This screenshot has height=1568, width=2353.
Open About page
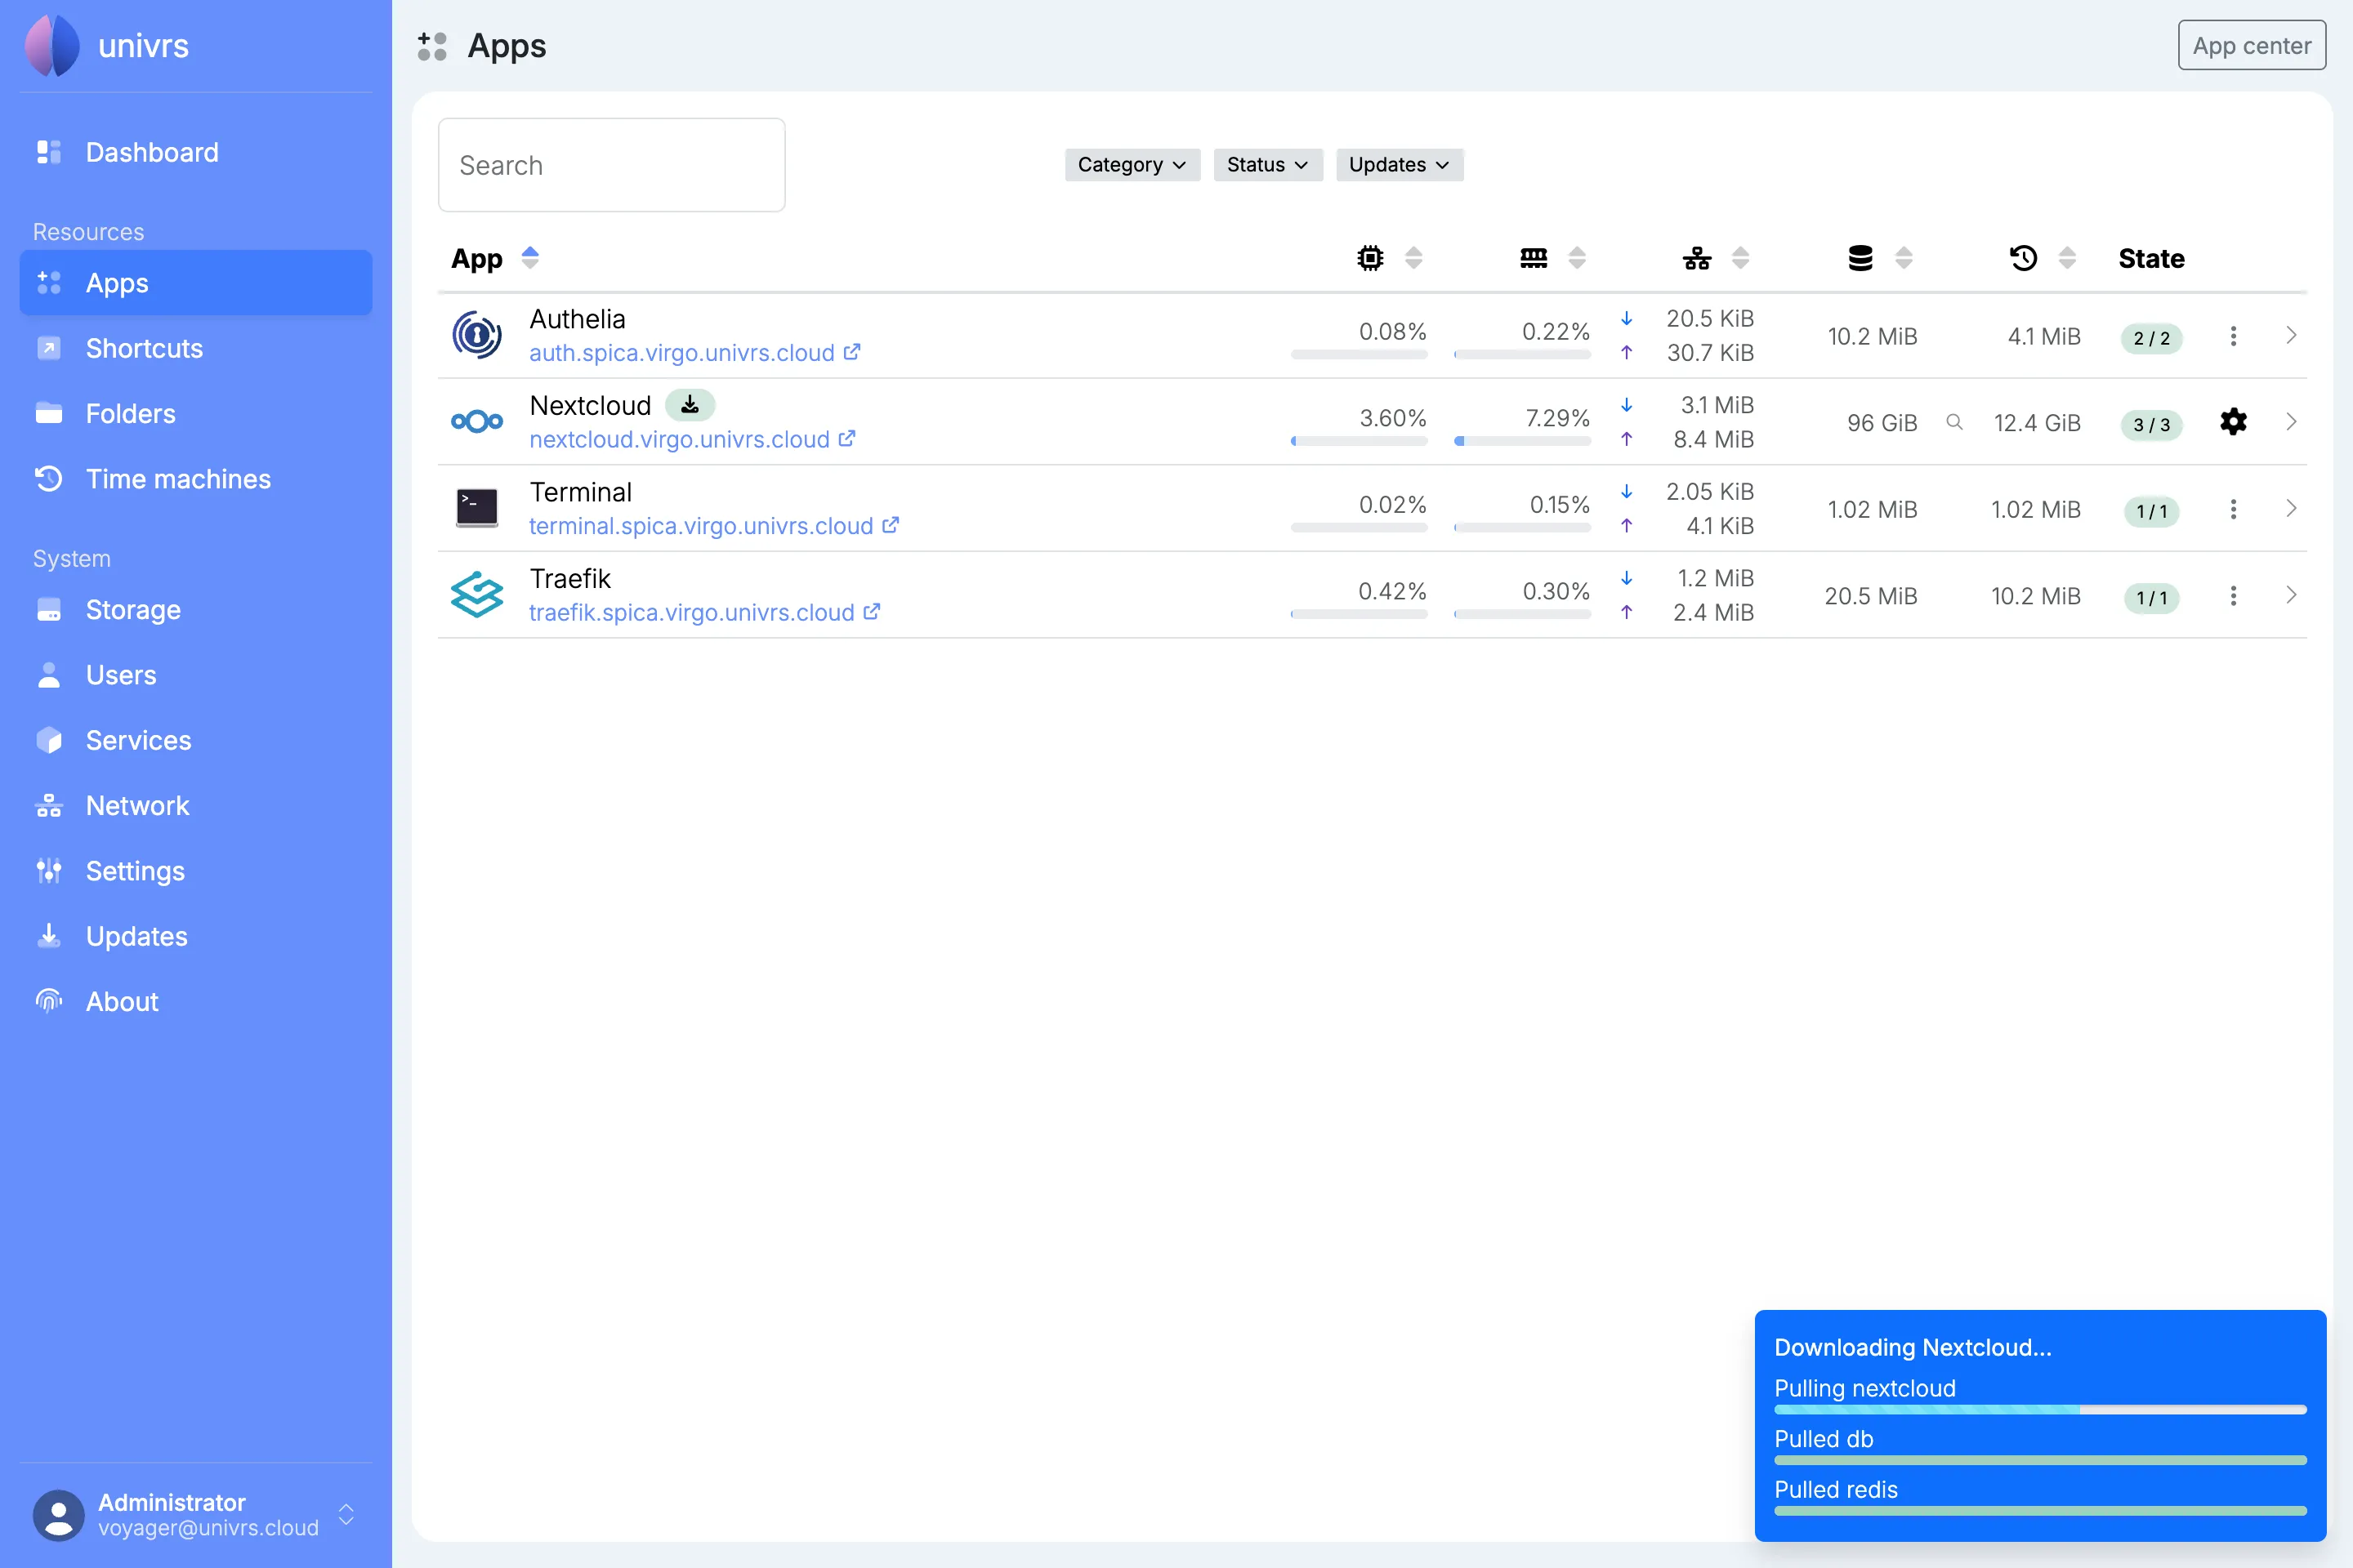(196, 1001)
